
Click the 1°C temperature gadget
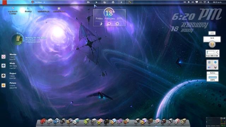coord(212,33)
